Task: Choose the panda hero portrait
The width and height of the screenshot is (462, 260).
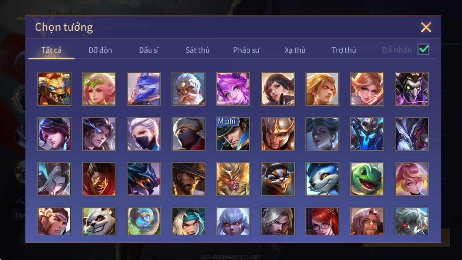Action: (x=99, y=221)
